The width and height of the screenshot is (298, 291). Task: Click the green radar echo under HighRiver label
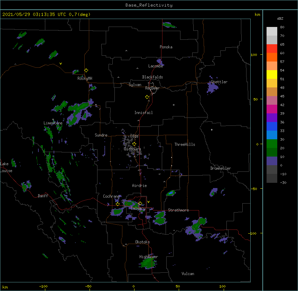(148, 263)
